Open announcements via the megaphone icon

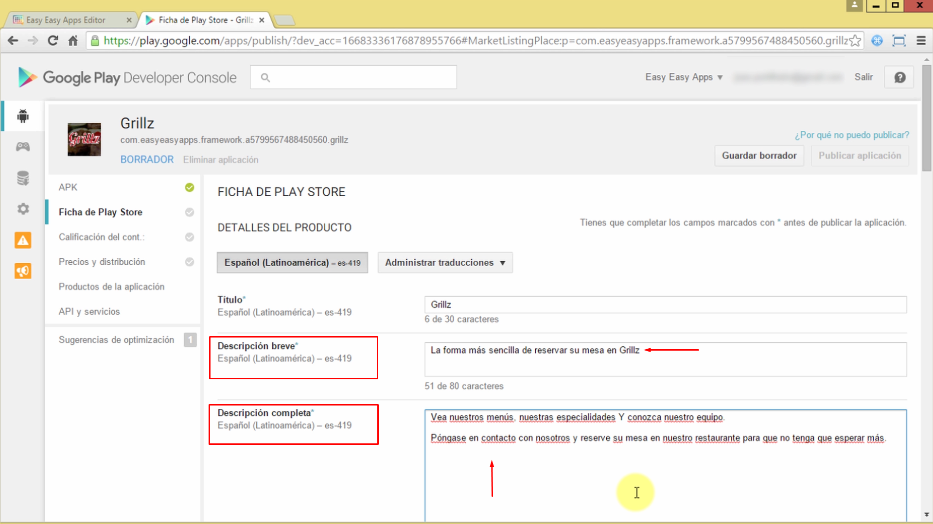coord(22,270)
